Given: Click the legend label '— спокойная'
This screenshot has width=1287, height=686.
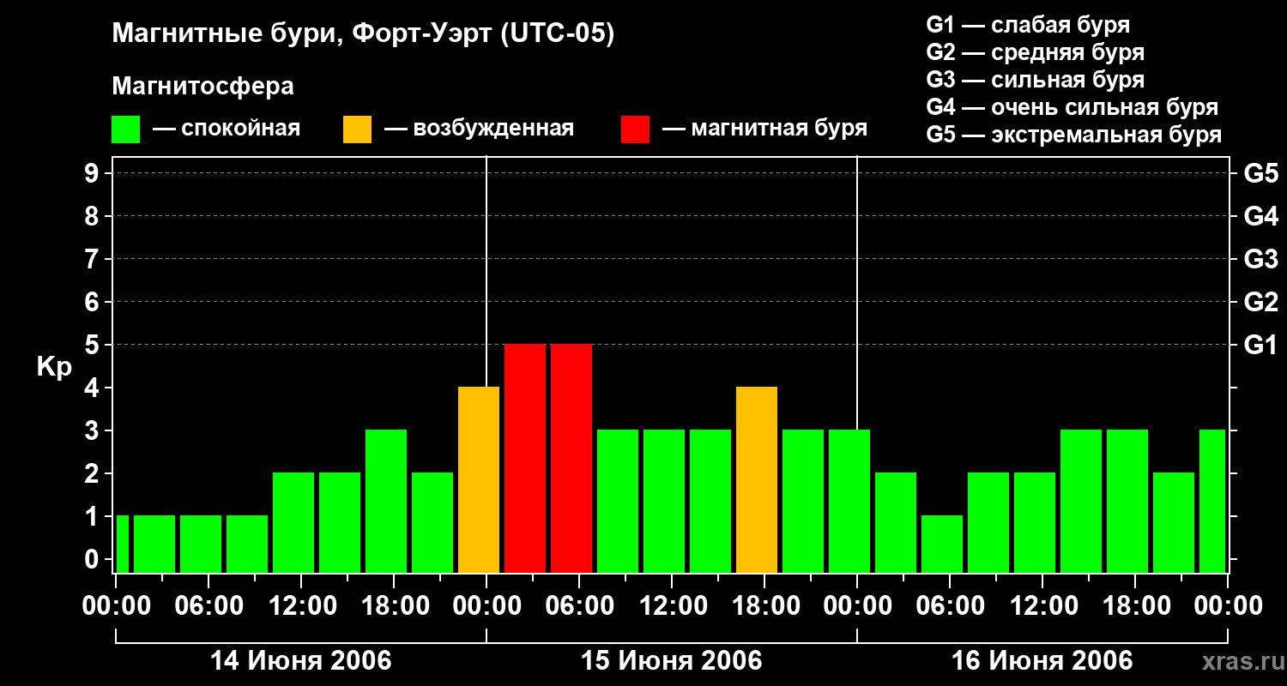Looking at the screenshot, I should [227, 129].
